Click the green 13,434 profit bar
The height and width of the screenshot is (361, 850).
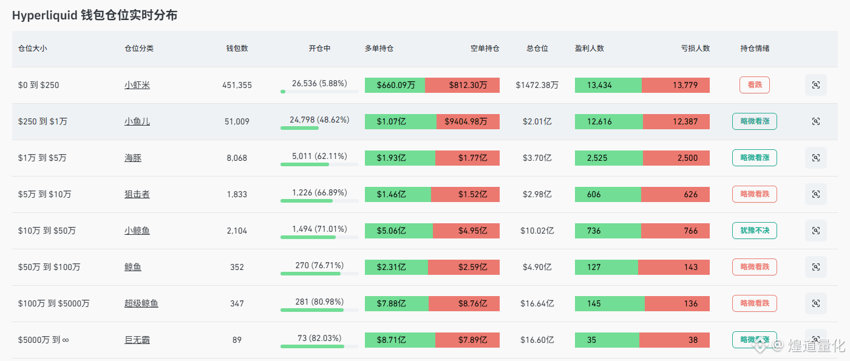pyautogui.click(x=608, y=85)
